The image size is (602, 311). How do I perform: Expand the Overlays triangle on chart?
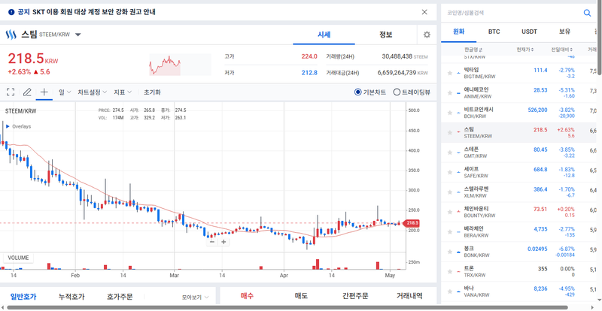pyautogui.click(x=8, y=126)
